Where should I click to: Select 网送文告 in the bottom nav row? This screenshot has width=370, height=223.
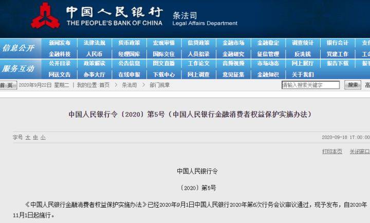pos(60,75)
